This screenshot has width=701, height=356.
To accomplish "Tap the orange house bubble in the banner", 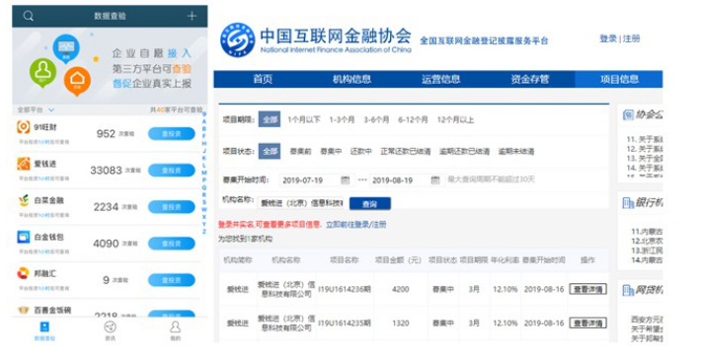I will [x=77, y=81].
